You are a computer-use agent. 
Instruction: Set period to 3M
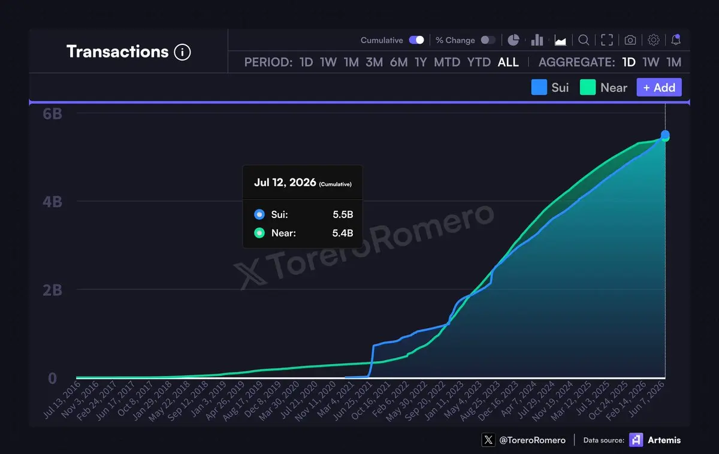374,62
